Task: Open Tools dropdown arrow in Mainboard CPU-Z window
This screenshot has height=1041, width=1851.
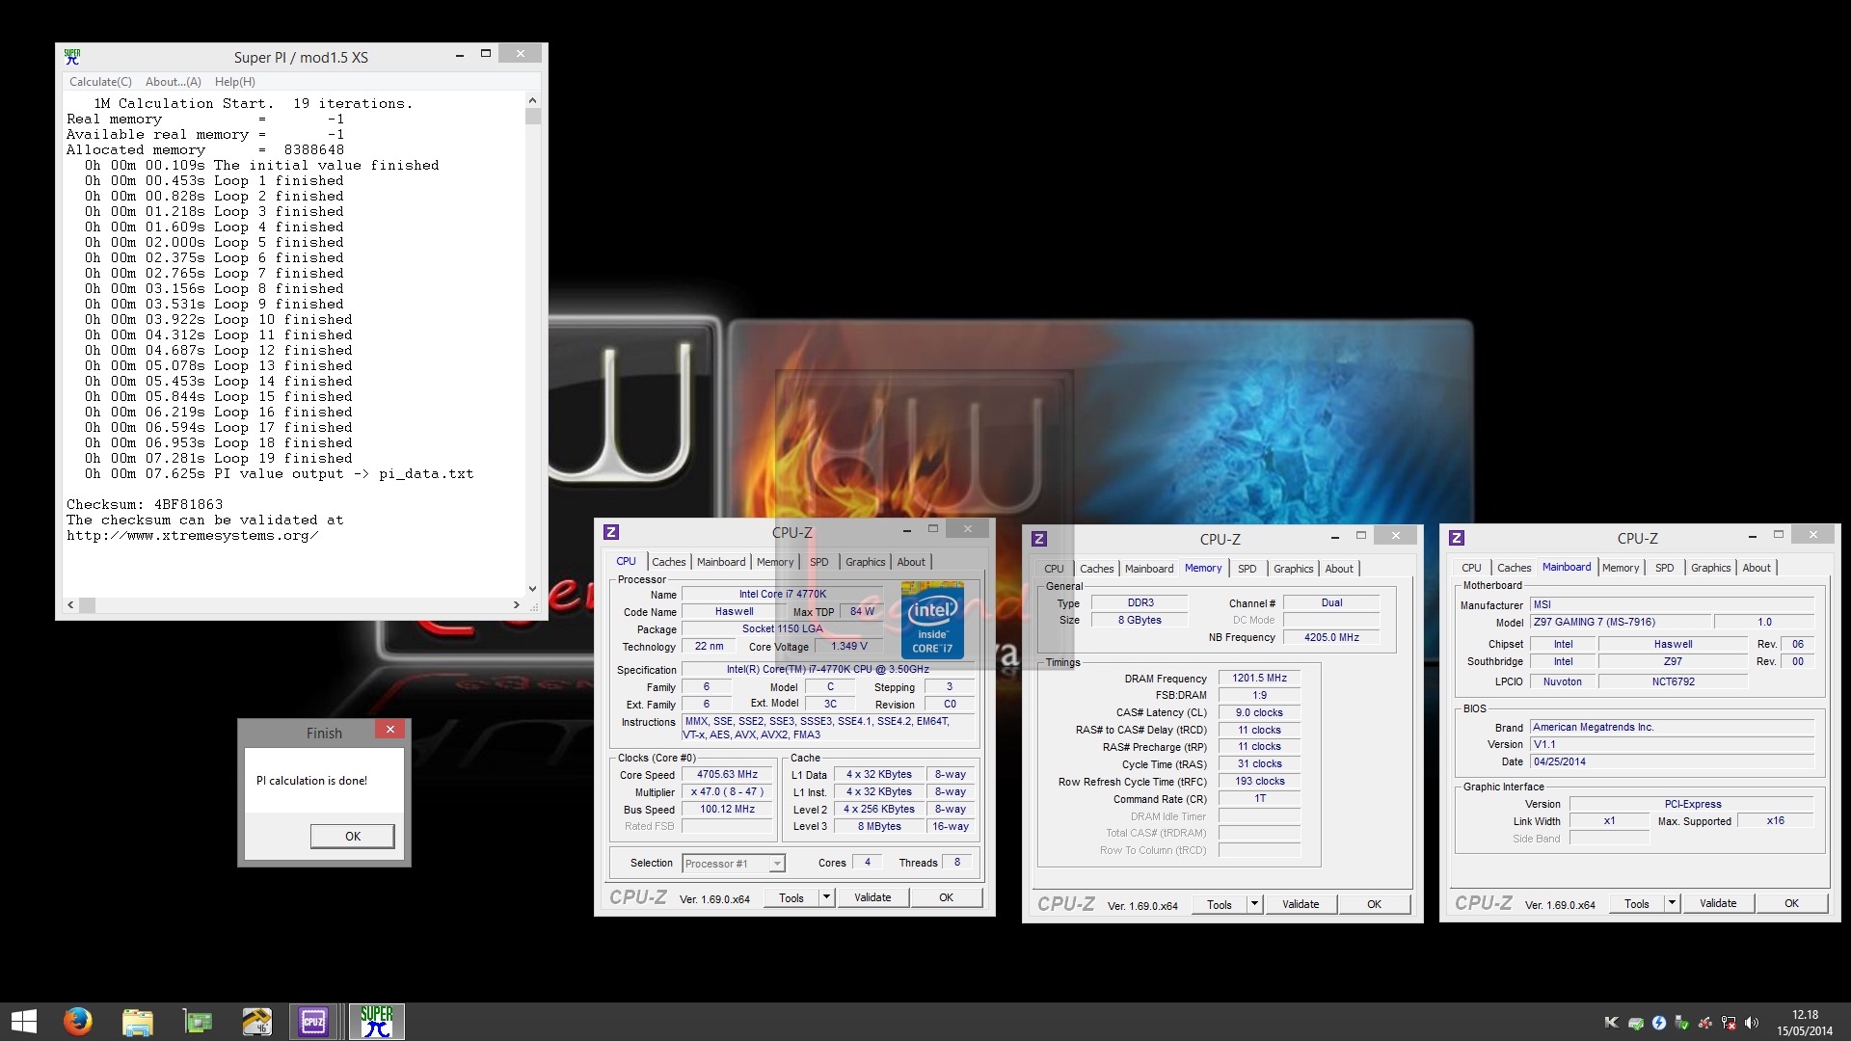Action: point(1672,903)
